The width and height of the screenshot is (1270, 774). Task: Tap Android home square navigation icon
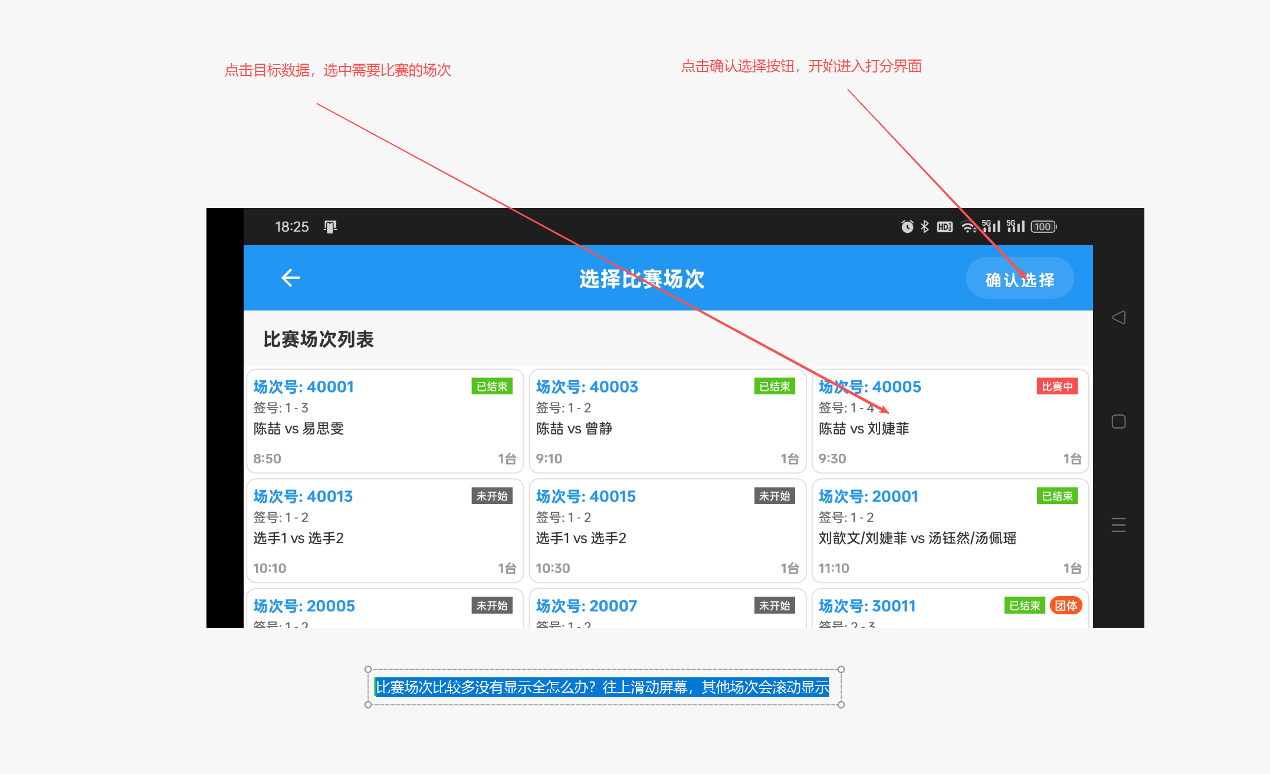point(1118,421)
